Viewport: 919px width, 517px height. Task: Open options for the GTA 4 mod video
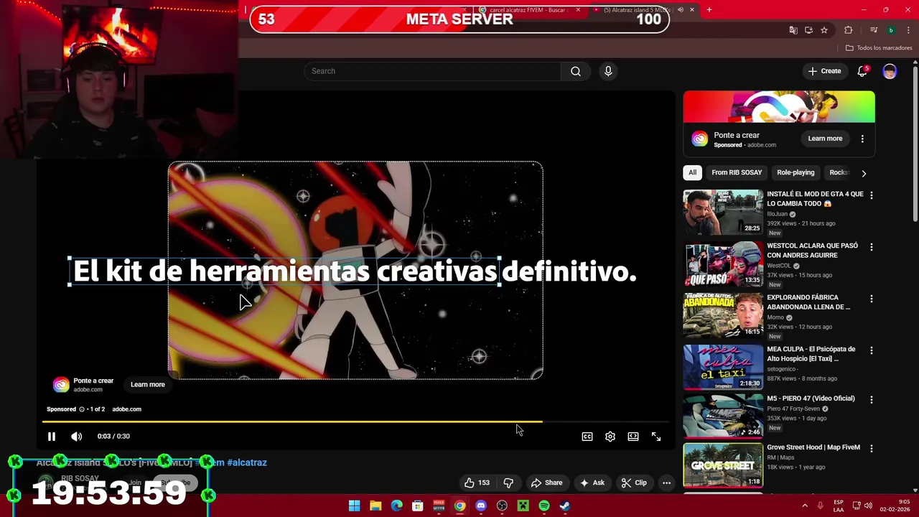click(x=872, y=195)
